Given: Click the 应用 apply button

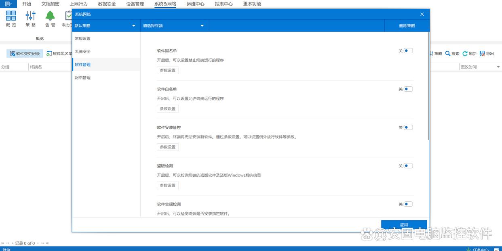Looking at the screenshot, I should tap(404, 225).
